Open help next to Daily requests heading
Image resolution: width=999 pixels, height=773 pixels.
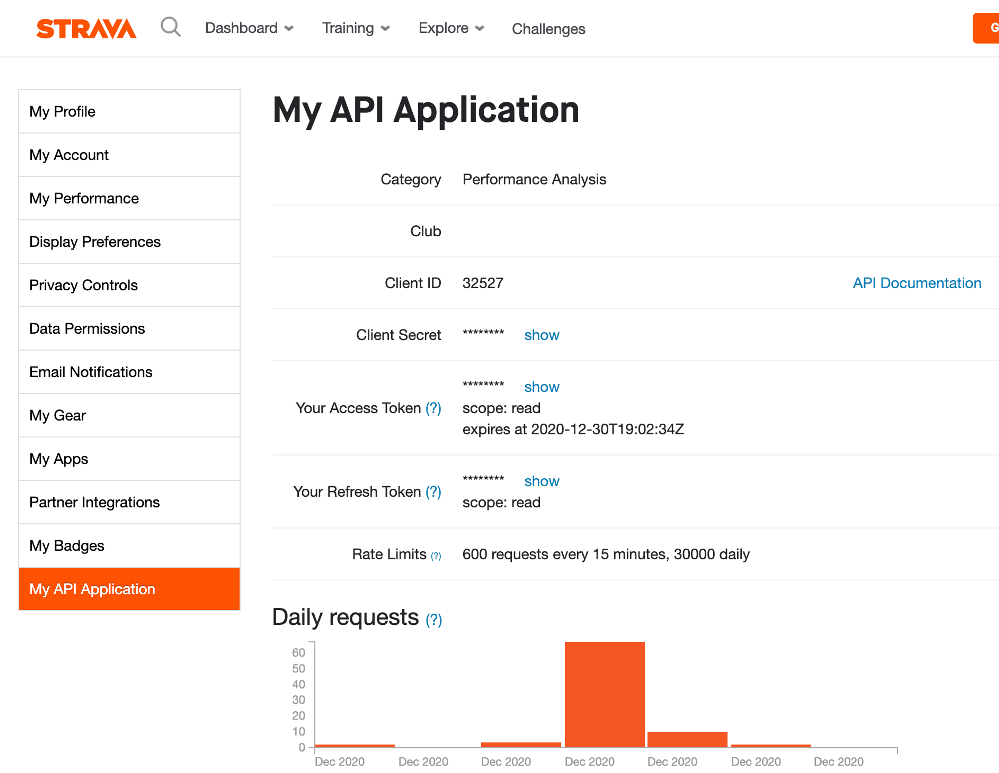coord(433,619)
